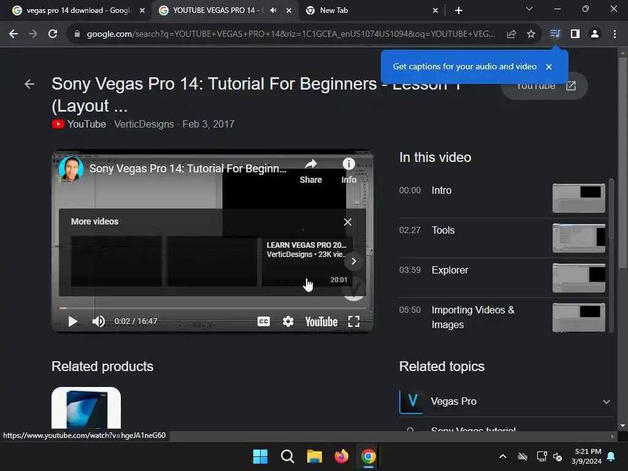Close the New Tab tab
Viewport: 628px width, 471px height.
pyautogui.click(x=435, y=10)
